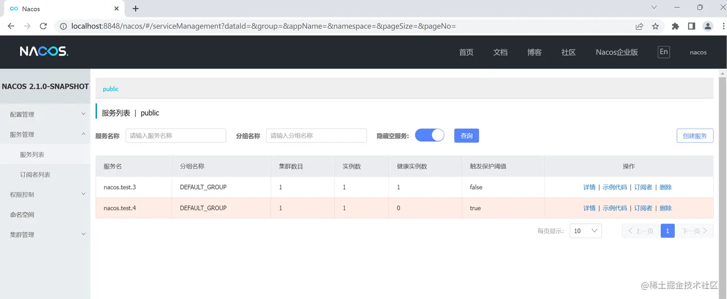The image size is (727, 299).
Task: Open the browser profile avatar
Action: tap(707, 26)
